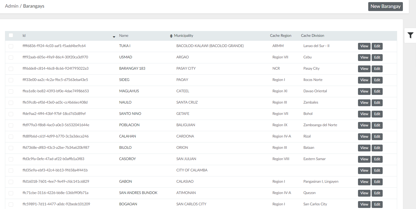416x209 pixels.
Task: Click Eastern Samar division cell
Action: [314, 159]
